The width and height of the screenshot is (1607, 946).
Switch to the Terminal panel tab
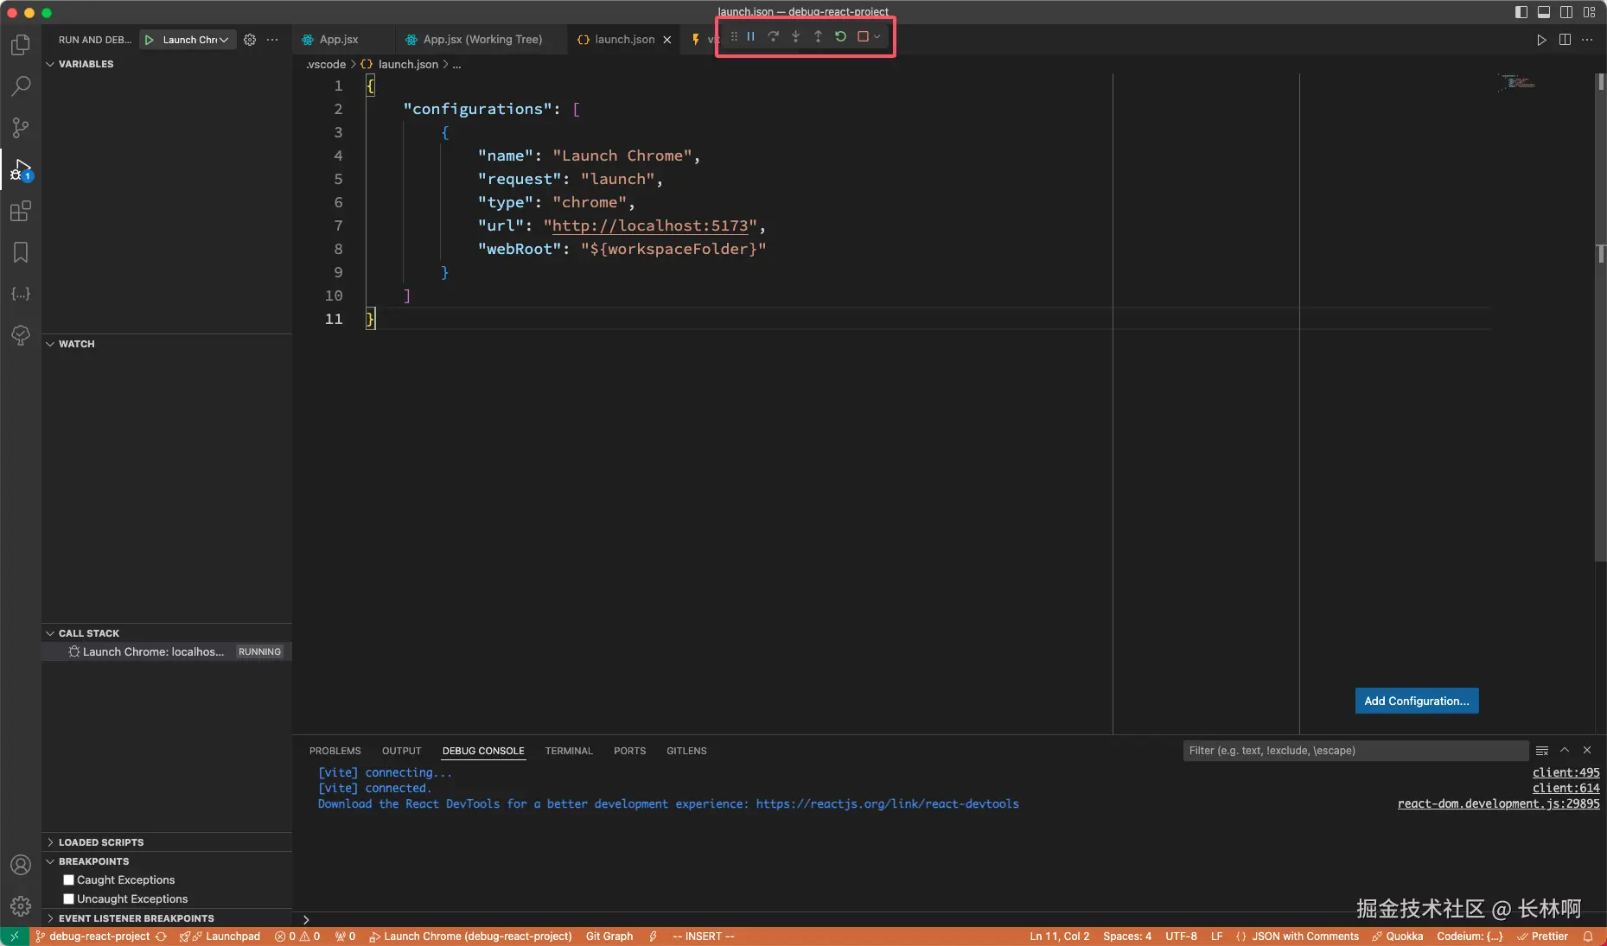pos(568,751)
